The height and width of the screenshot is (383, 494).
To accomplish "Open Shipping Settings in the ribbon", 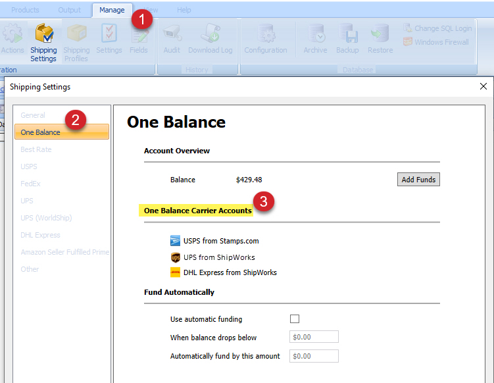I will click(x=43, y=43).
